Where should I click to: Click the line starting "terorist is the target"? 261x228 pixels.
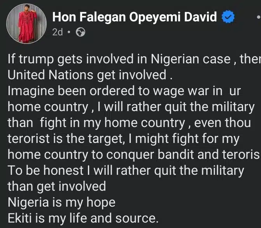(x=122, y=139)
